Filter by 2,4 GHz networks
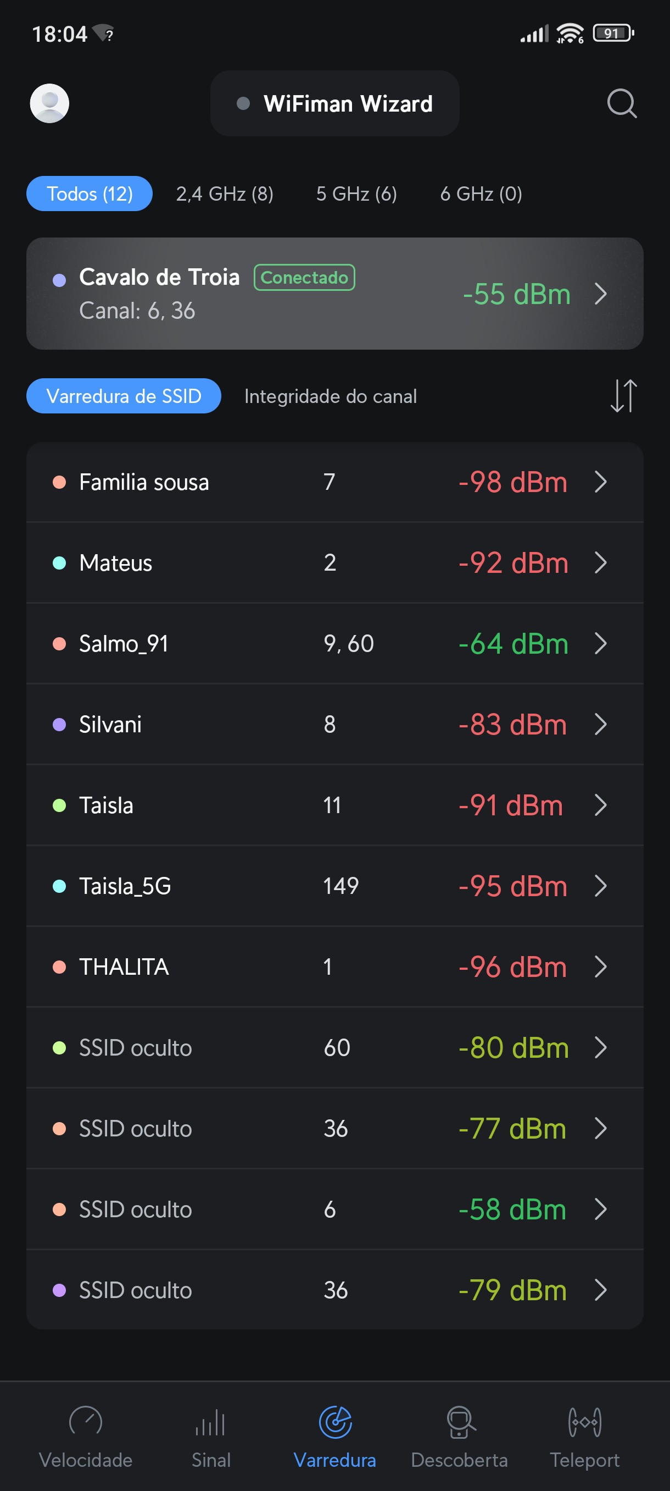The image size is (670, 1491). [x=224, y=194]
